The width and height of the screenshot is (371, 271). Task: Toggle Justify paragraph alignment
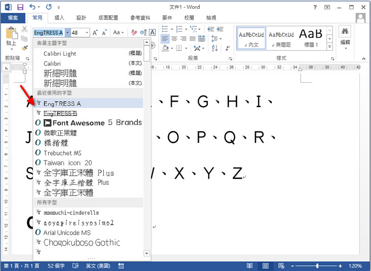coord(192,39)
